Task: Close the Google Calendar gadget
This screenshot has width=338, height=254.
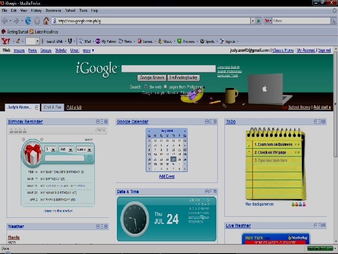Action: pyautogui.click(x=215, y=122)
